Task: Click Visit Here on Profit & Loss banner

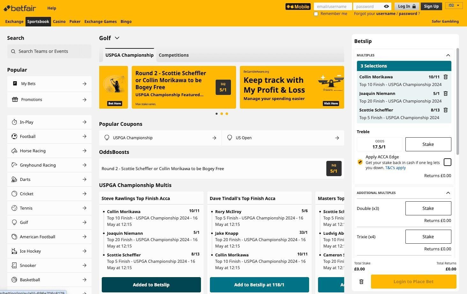Action: (x=331, y=104)
